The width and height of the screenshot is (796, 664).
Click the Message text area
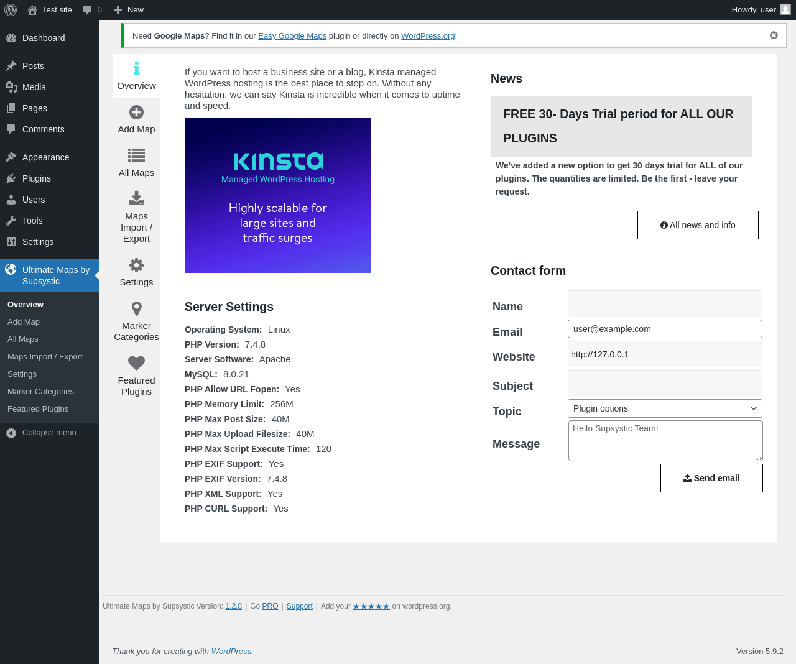coord(665,441)
